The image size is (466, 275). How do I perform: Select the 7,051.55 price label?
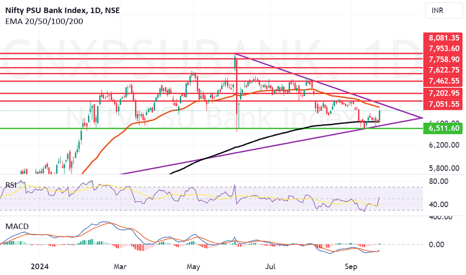(x=443, y=104)
